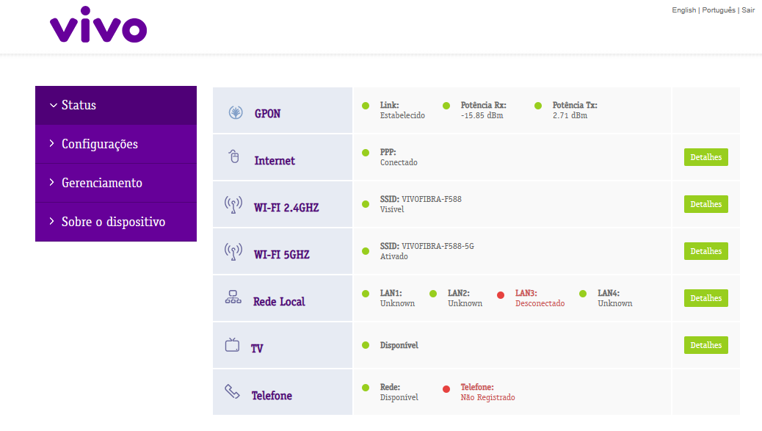Click the green LAN1 status dot
The width and height of the screenshot is (762, 431).
point(366,294)
